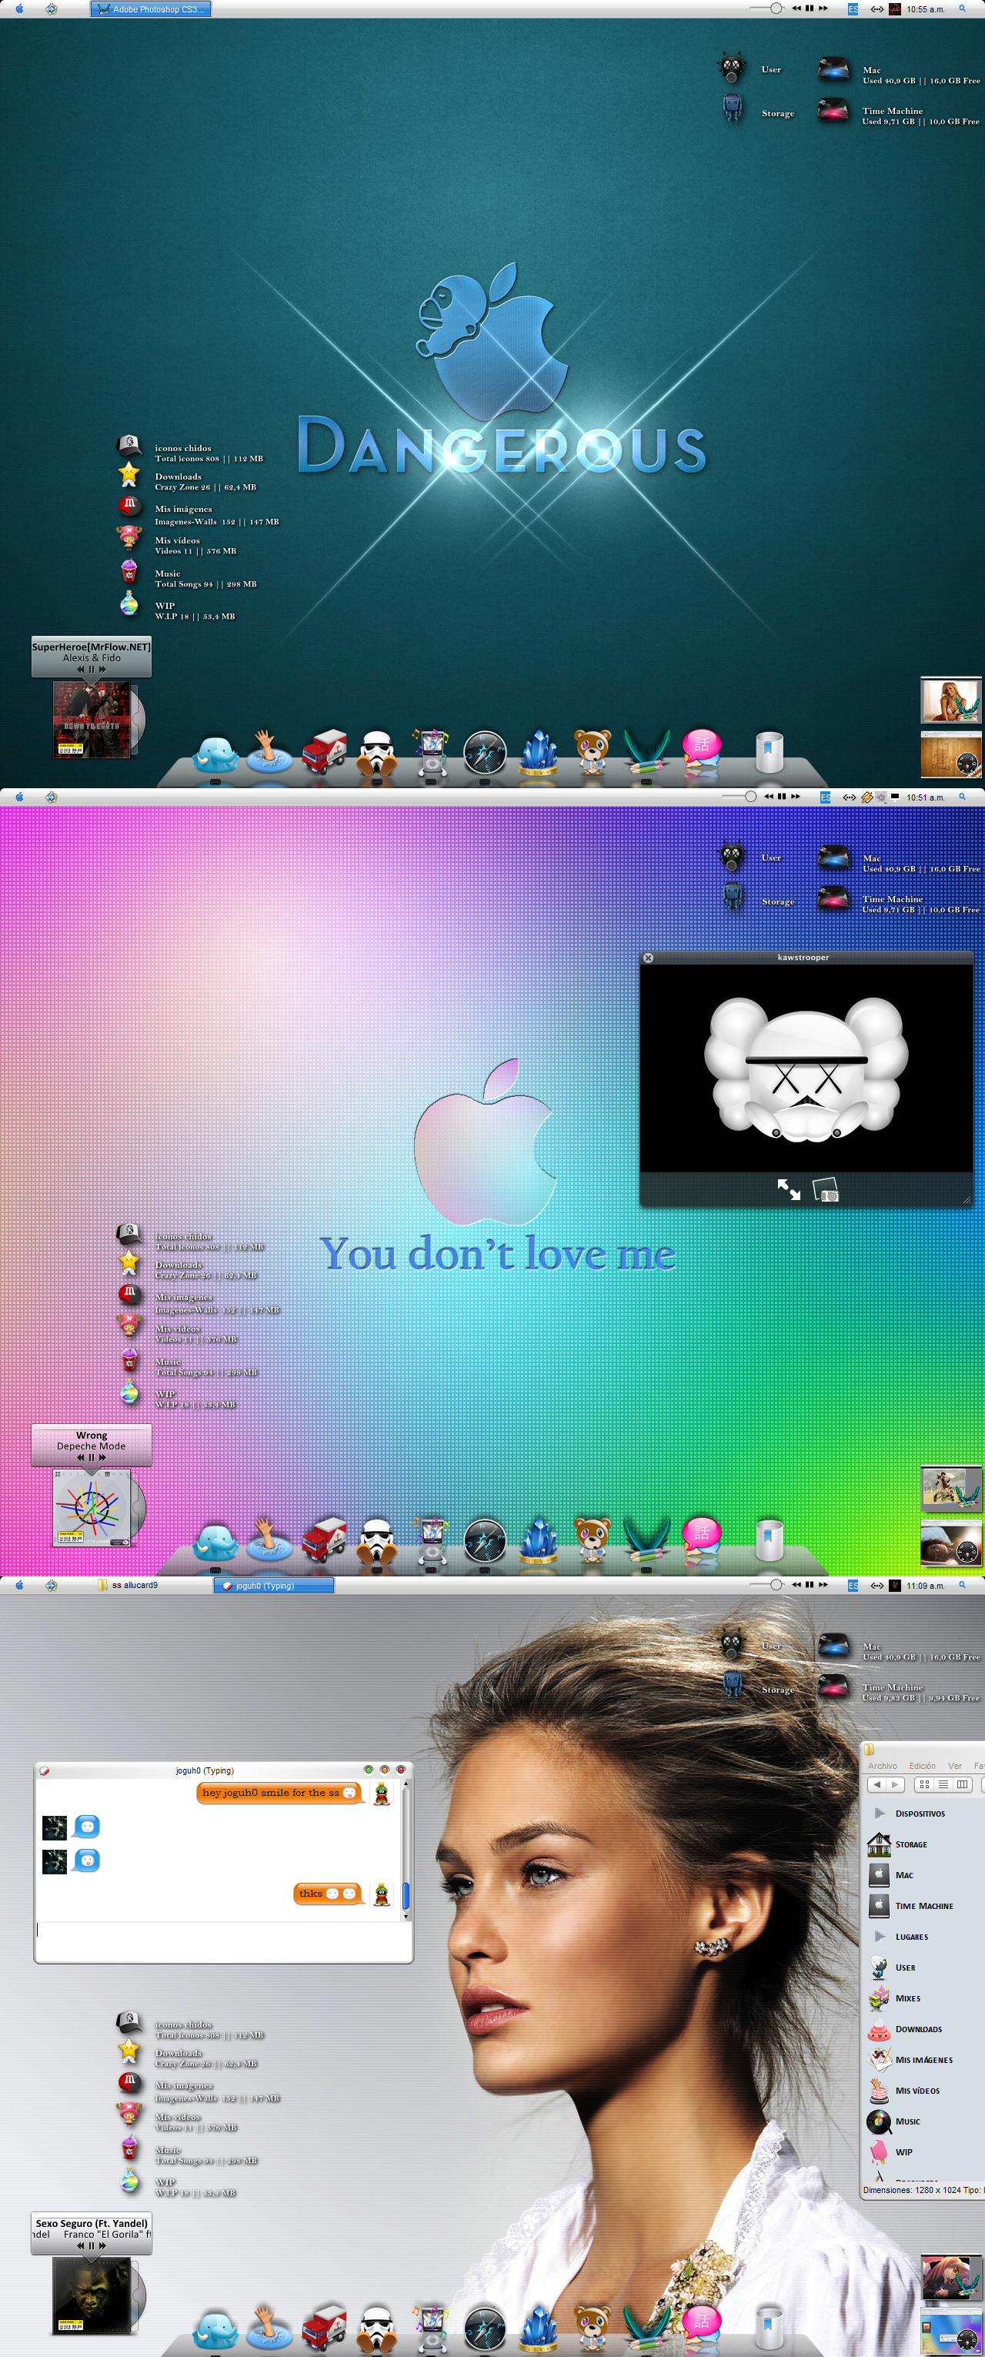This screenshot has width=985, height=2357.
Task: Pause the Wrong Depeche Mode track
Action: 92,1458
